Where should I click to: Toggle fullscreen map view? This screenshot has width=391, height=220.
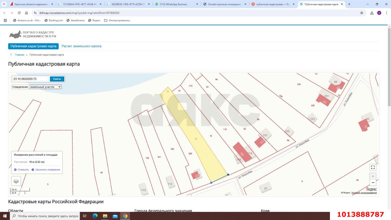coord(373,167)
